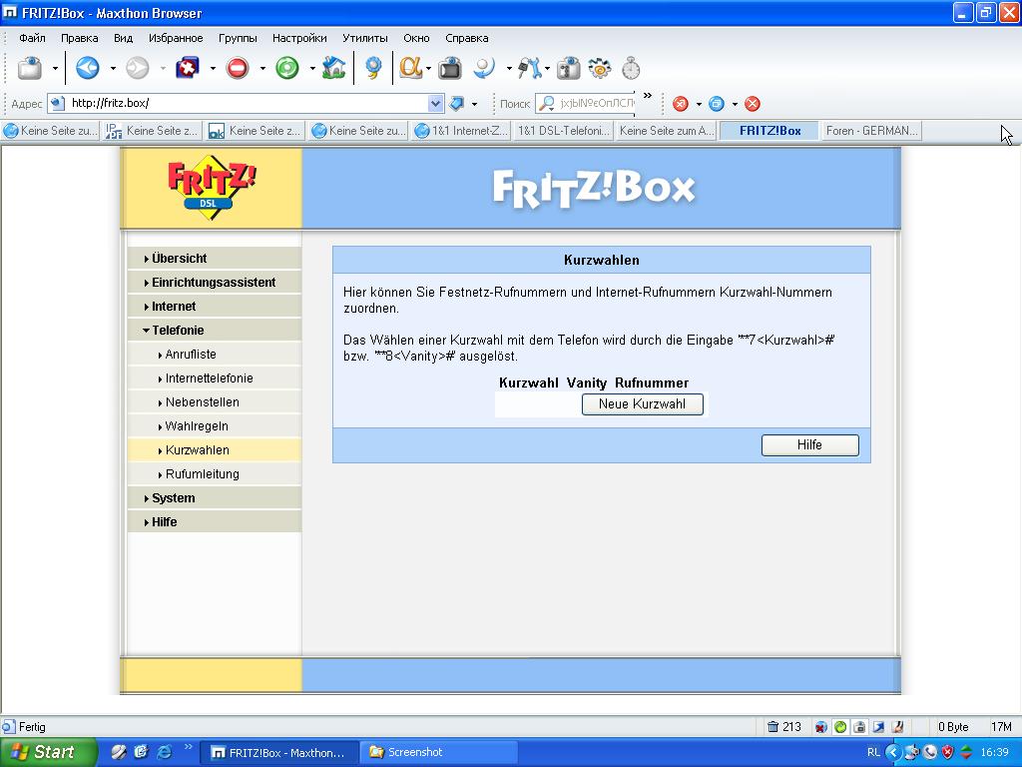Expand the toolbar overflow chevron
The width and height of the screenshot is (1022, 767).
(647, 96)
